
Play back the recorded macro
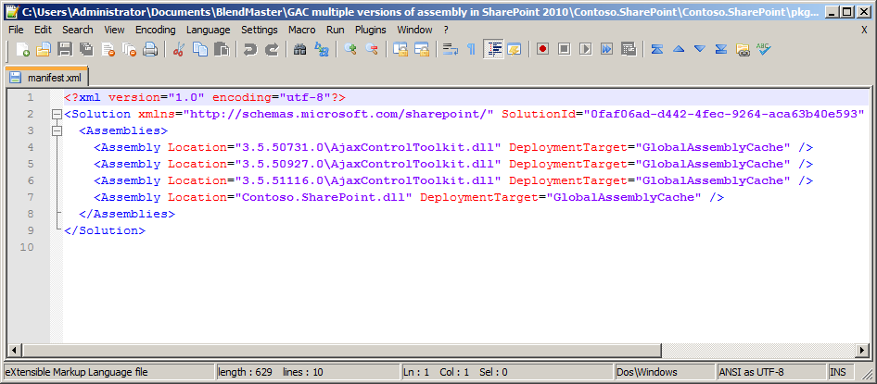point(585,50)
